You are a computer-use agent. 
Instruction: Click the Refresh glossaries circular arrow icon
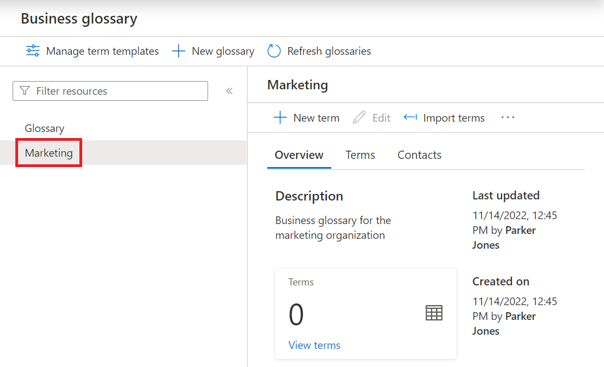(274, 51)
